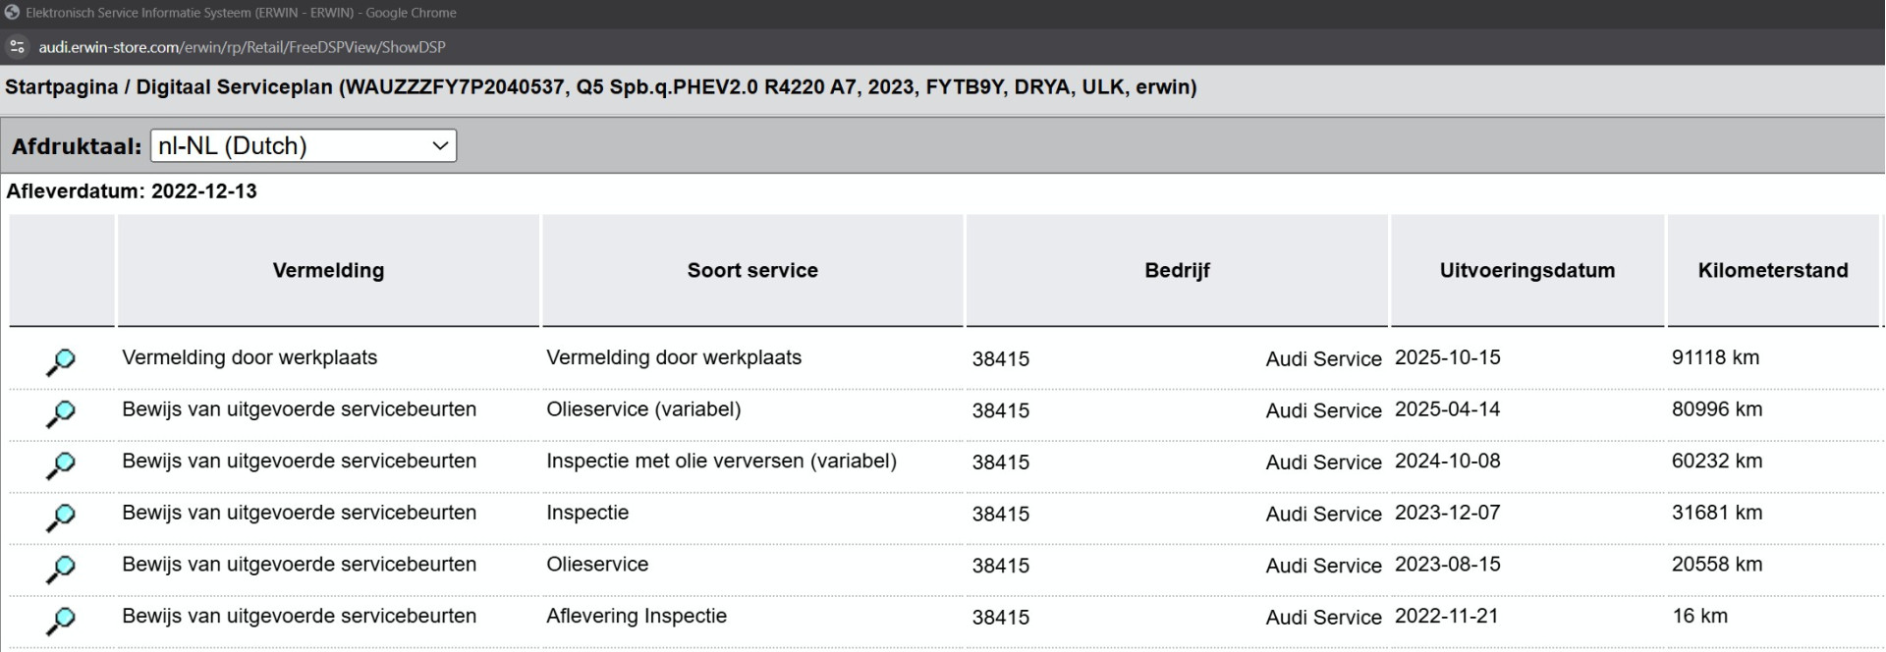The image size is (1886, 652).
Task: Click the Bedrijf column header
Action: pyautogui.click(x=1177, y=271)
